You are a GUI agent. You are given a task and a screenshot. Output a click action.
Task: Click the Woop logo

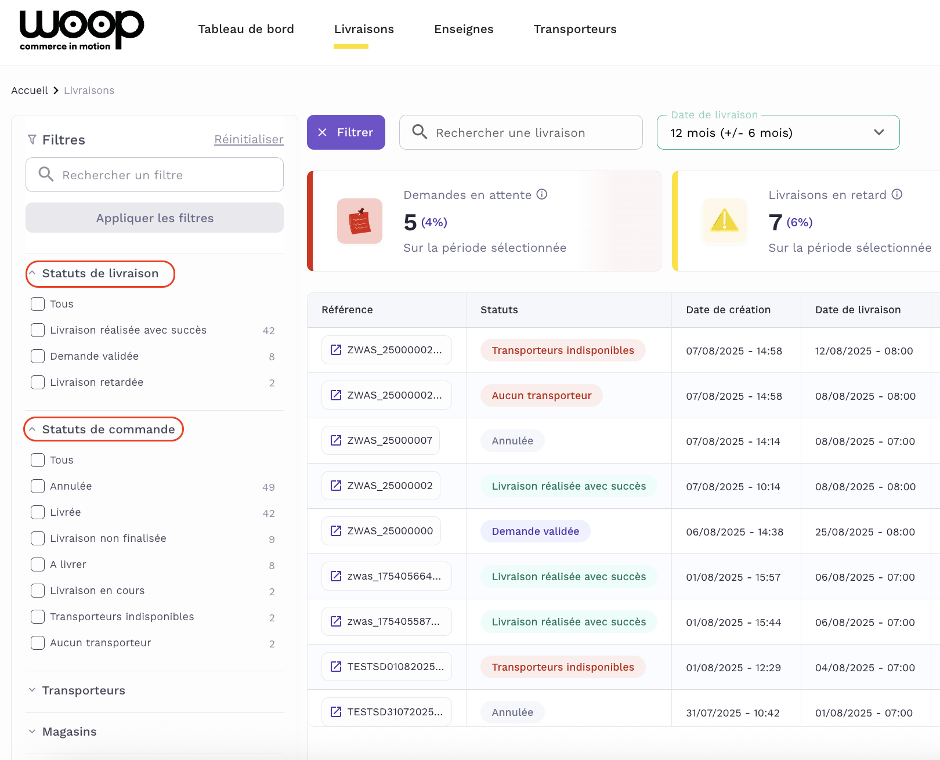[x=81, y=30]
